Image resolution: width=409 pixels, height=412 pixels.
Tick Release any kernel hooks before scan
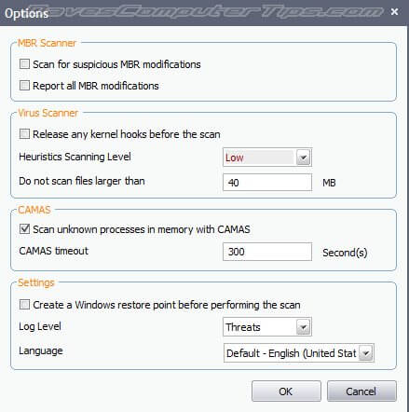24,134
